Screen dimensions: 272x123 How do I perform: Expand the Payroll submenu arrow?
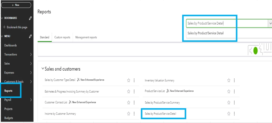pos(31,100)
